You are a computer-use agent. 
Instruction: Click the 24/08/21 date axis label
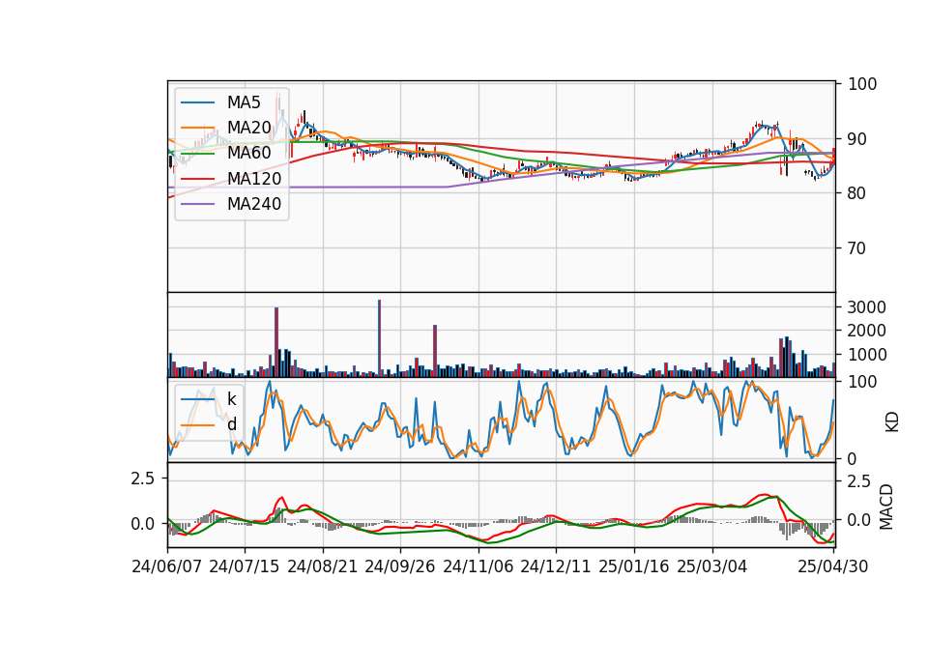(323, 566)
